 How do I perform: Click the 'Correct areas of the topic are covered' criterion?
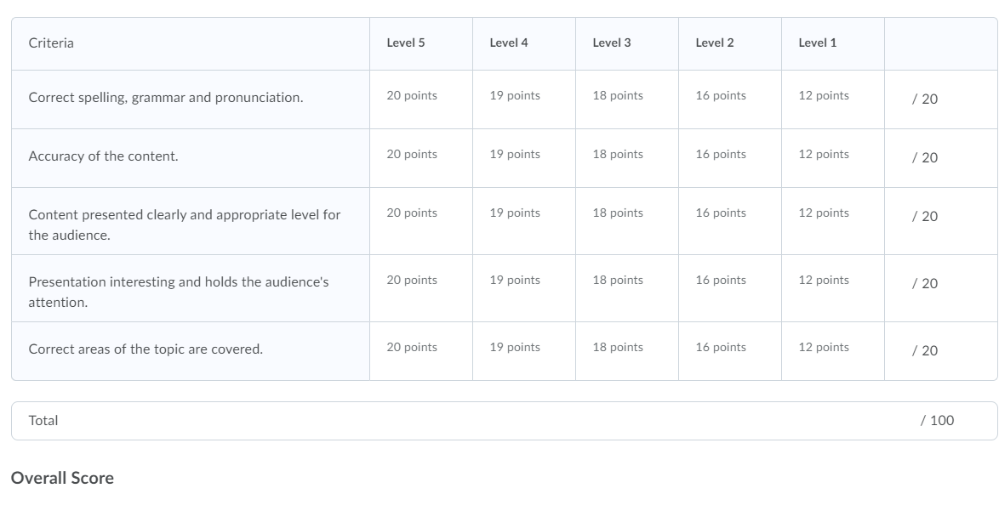coord(146,349)
